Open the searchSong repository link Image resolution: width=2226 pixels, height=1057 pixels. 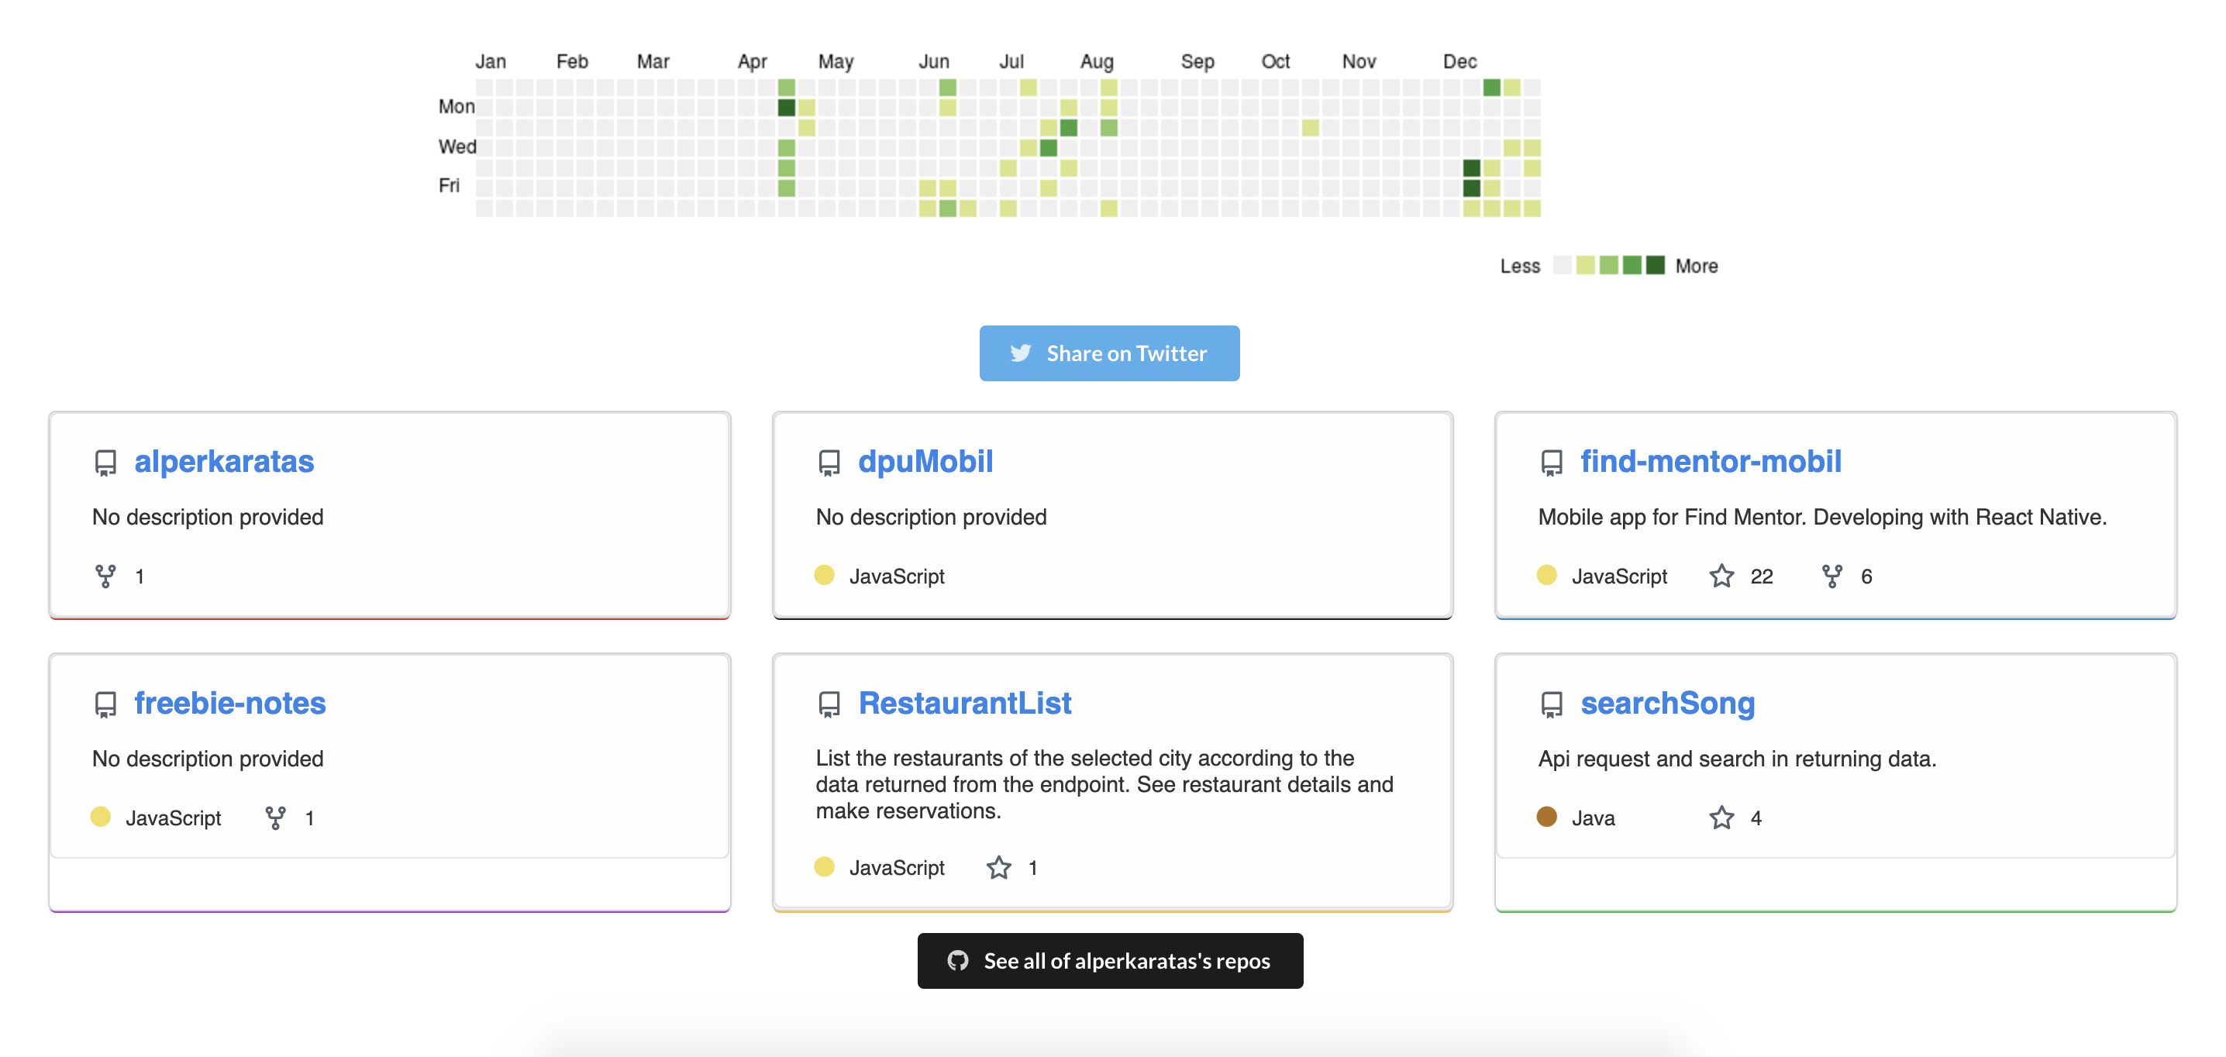pyautogui.click(x=1667, y=703)
